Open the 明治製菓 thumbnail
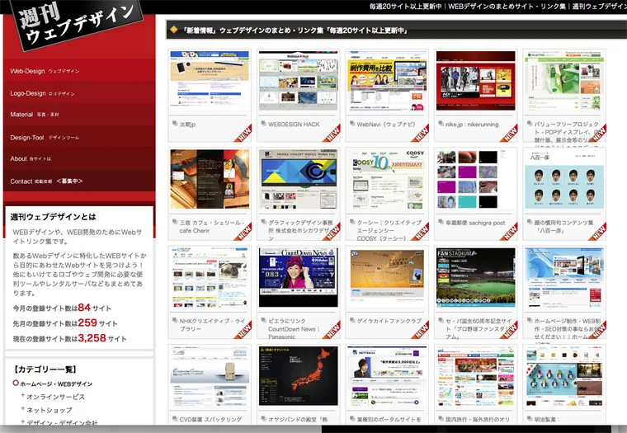 point(563,376)
